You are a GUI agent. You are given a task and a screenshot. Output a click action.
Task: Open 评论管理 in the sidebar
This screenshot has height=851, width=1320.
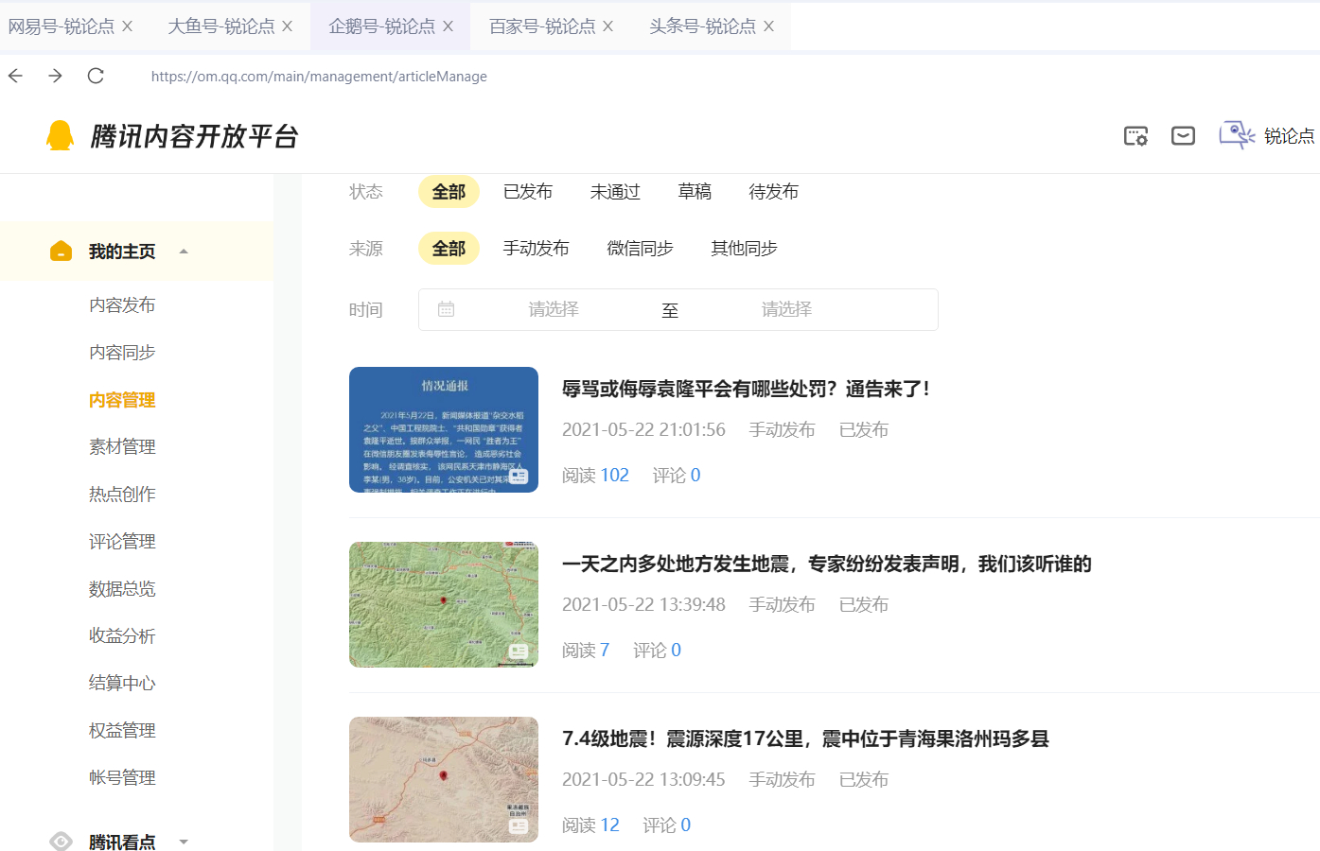122,540
